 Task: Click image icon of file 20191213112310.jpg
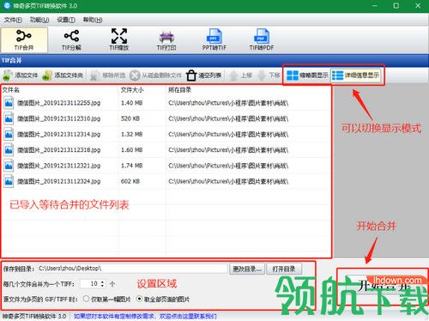click(9, 118)
